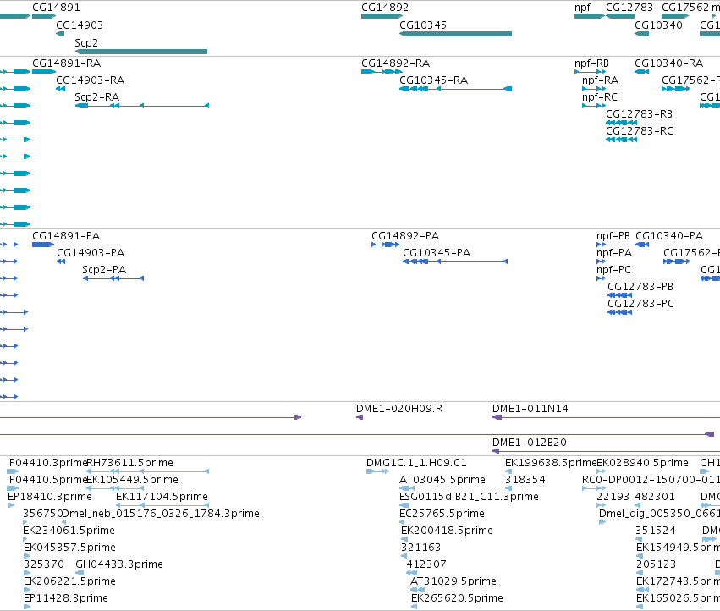
Task: Click the AT31029.5prime EST label
Action: [x=453, y=581]
